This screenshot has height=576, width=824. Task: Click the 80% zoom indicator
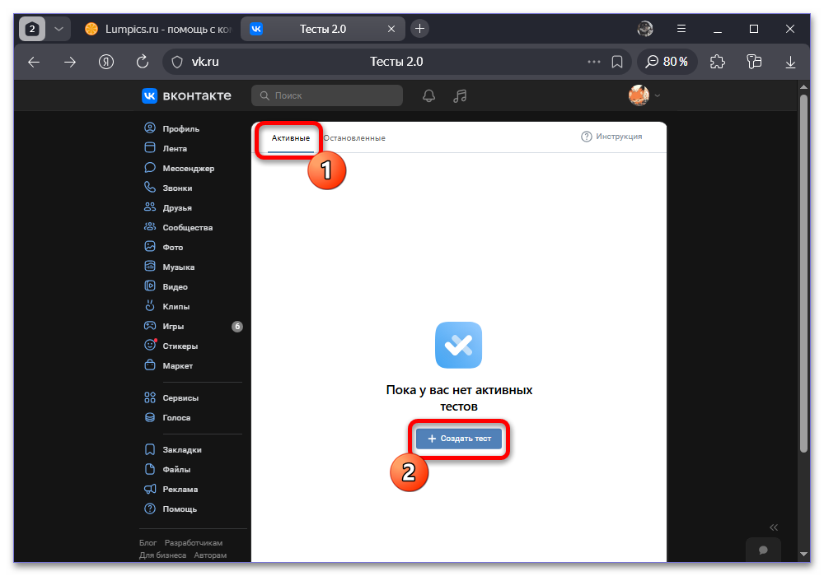(x=667, y=62)
